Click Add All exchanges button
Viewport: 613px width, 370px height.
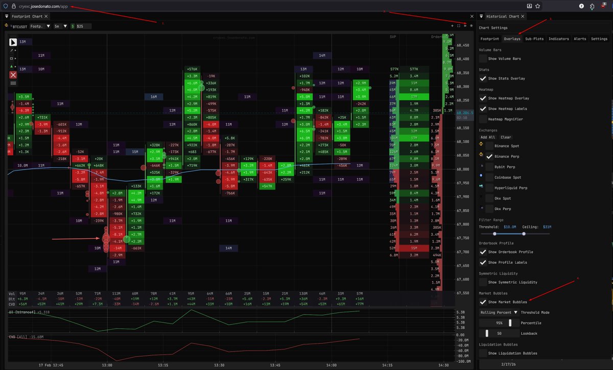(488, 137)
